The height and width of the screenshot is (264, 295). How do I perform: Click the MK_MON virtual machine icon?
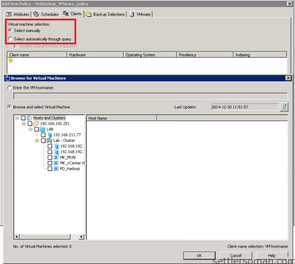56,157
